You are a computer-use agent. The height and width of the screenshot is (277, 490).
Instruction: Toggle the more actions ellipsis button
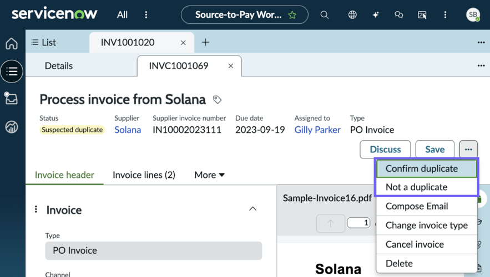pos(468,150)
